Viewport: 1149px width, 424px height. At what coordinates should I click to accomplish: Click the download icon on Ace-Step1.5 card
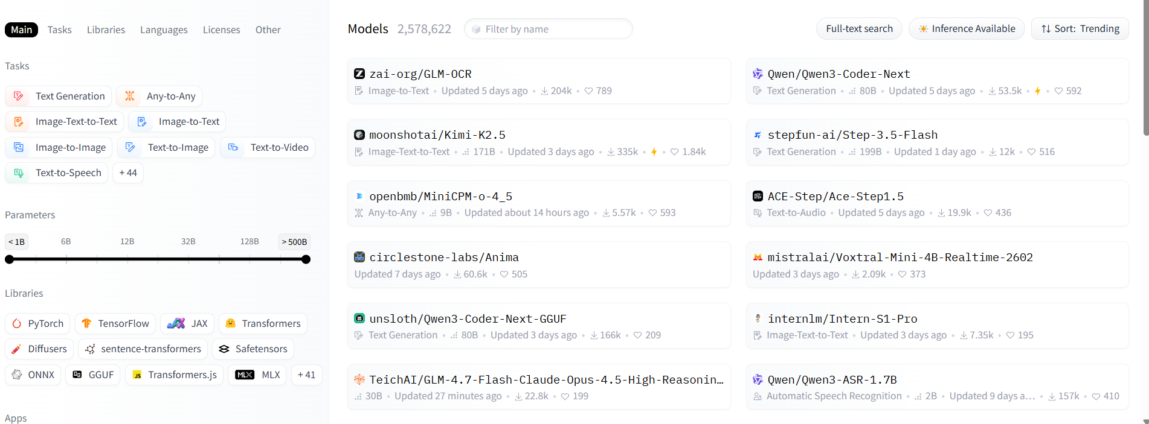[x=941, y=213]
